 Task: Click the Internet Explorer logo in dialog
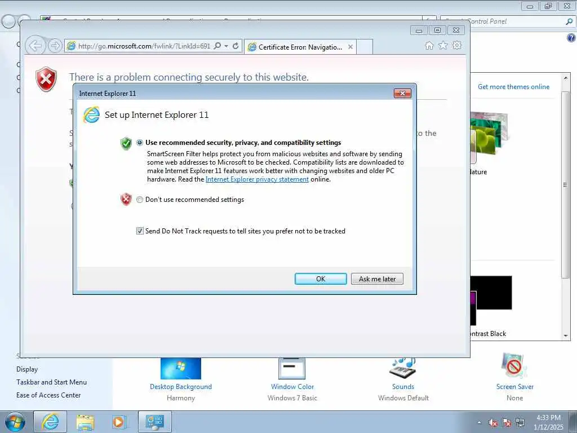point(91,115)
